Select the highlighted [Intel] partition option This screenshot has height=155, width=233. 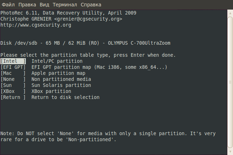[x=13, y=61]
